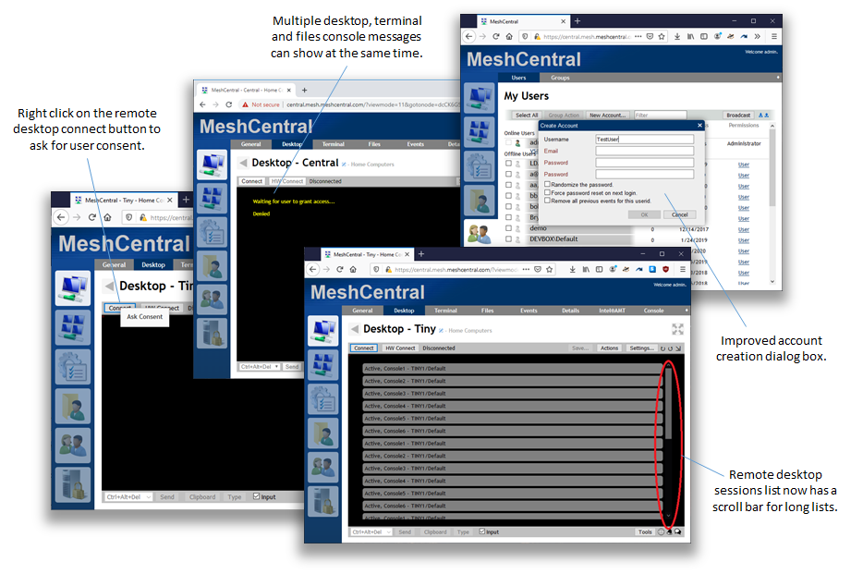This screenshot has height=574, width=851.
Task: Click red shield extension icon in session list window
Action: point(665,269)
